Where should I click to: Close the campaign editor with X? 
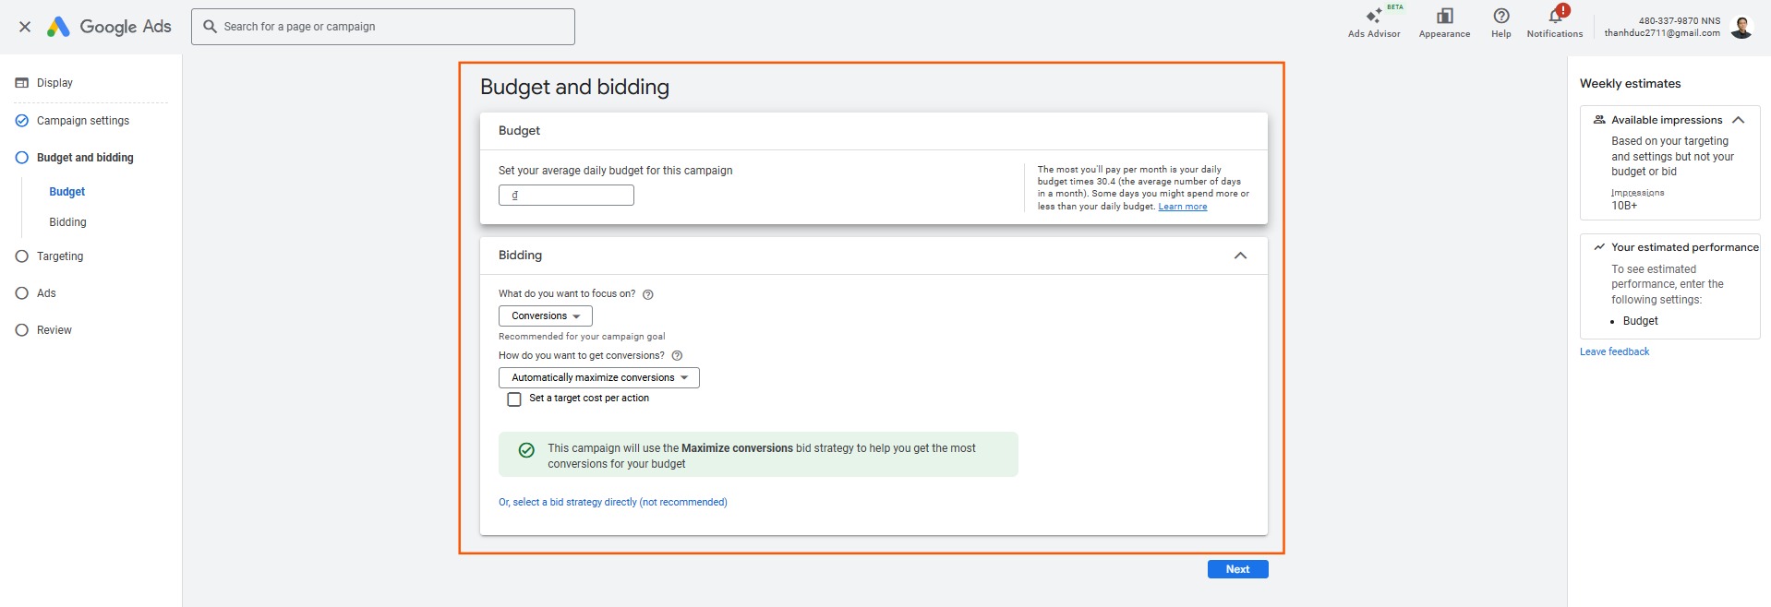pos(25,27)
